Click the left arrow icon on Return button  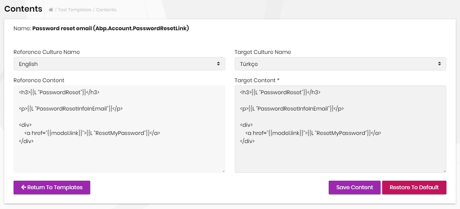(24, 187)
